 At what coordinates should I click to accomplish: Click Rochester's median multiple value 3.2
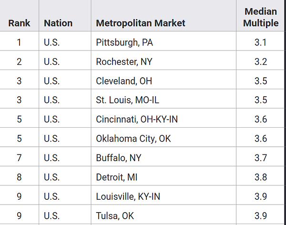click(261, 62)
